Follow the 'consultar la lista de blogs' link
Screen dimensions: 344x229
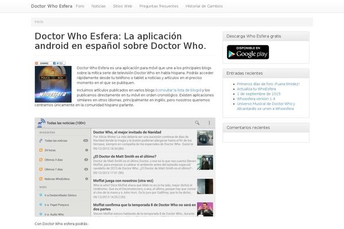(x=178, y=90)
